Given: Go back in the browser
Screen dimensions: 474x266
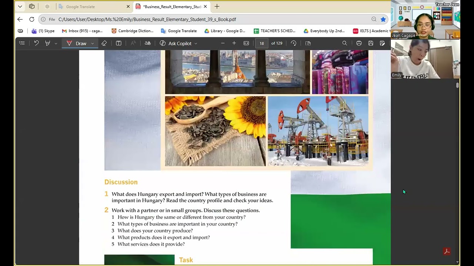Looking at the screenshot, I should point(20,19).
